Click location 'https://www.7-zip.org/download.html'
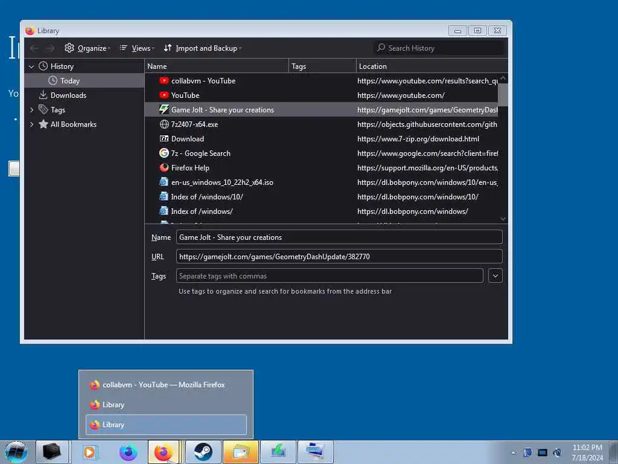The image size is (618, 464). coord(418,139)
